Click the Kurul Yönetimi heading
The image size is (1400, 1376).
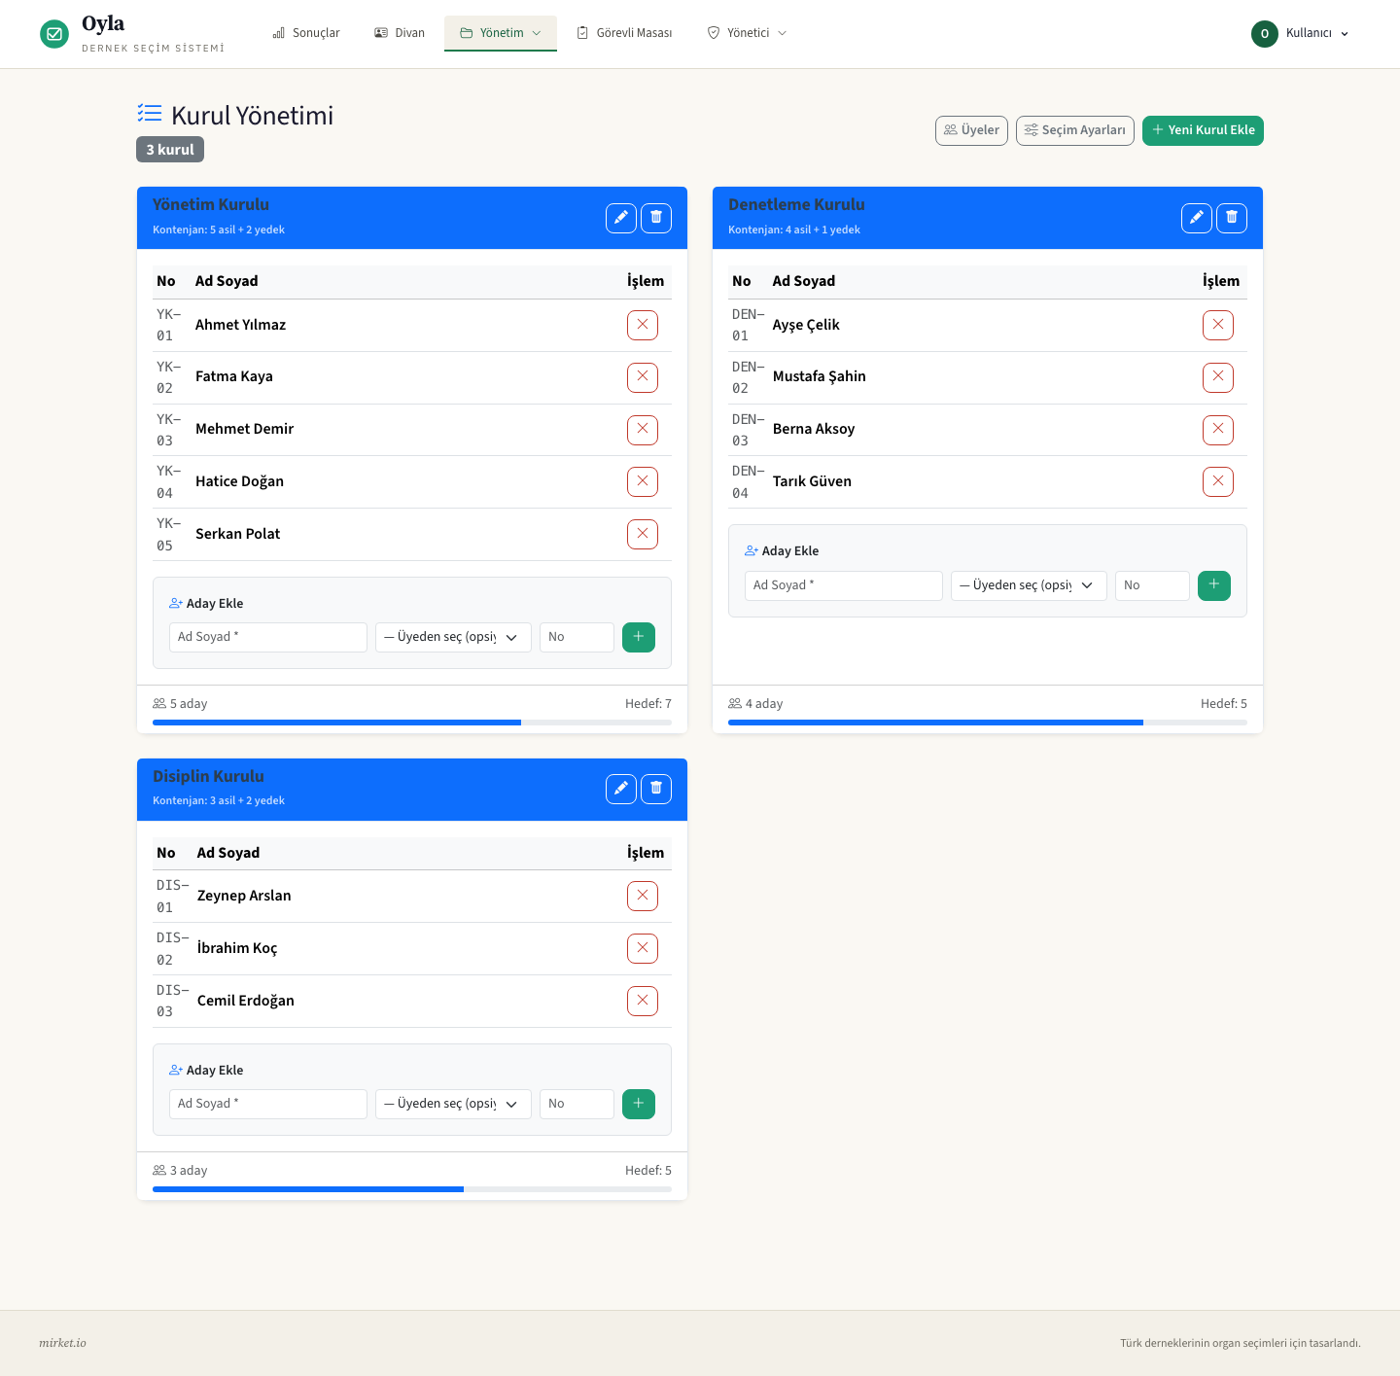pyautogui.click(x=252, y=116)
